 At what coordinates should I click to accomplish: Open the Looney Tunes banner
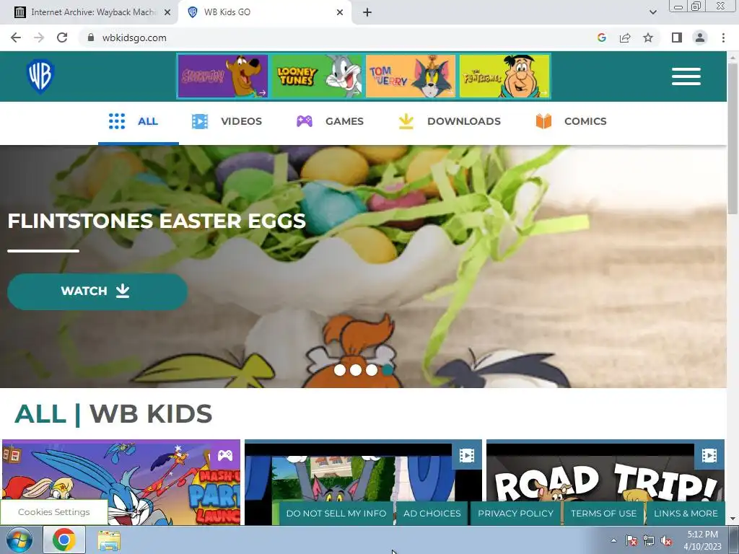[317, 76]
